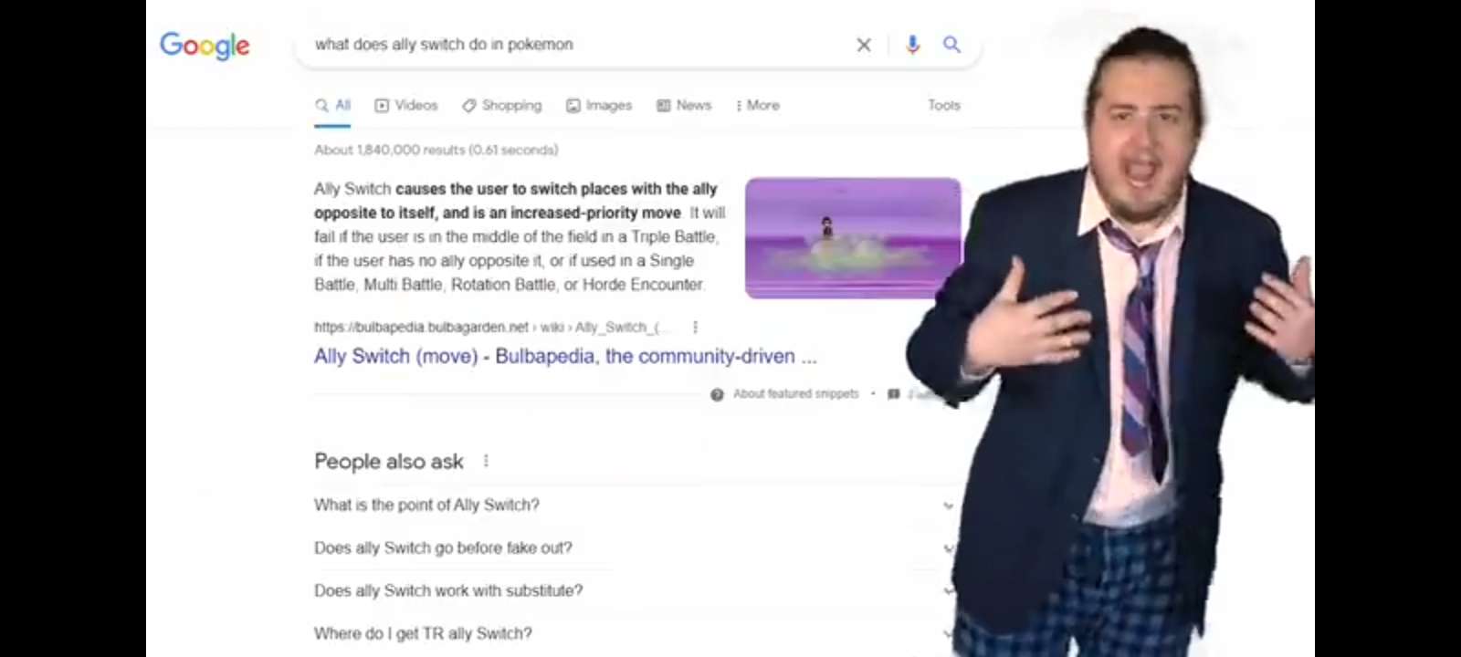Open the News results tab
This screenshot has height=657, width=1461.
pyautogui.click(x=684, y=105)
